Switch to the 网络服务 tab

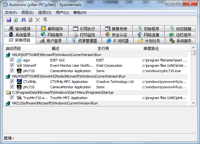point(52,34)
